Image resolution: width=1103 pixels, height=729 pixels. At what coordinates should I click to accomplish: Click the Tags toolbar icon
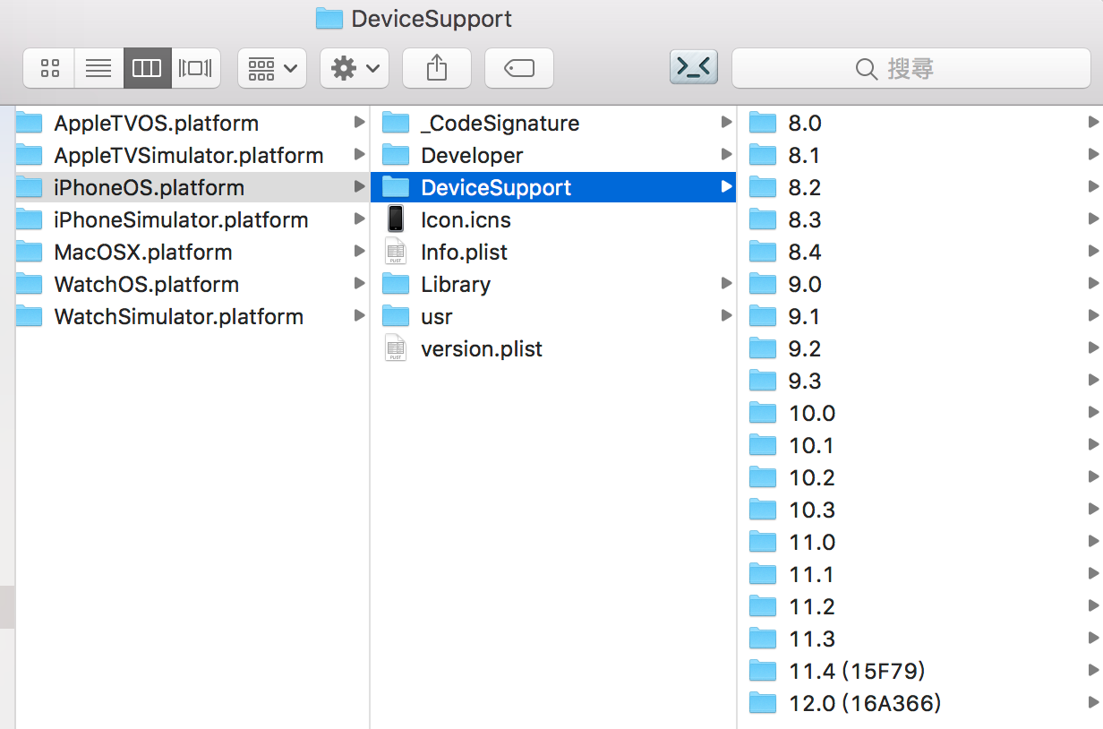tap(519, 67)
